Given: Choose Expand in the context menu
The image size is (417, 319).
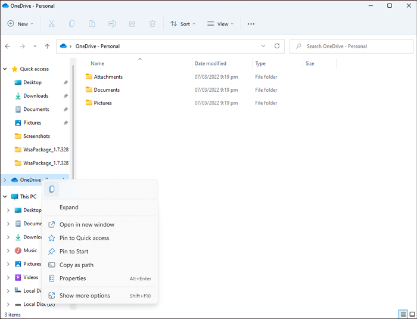Looking at the screenshot, I should point(100,207).
